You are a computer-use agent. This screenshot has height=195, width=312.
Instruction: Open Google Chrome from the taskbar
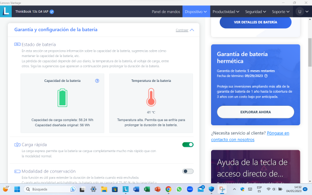(168, 189)
